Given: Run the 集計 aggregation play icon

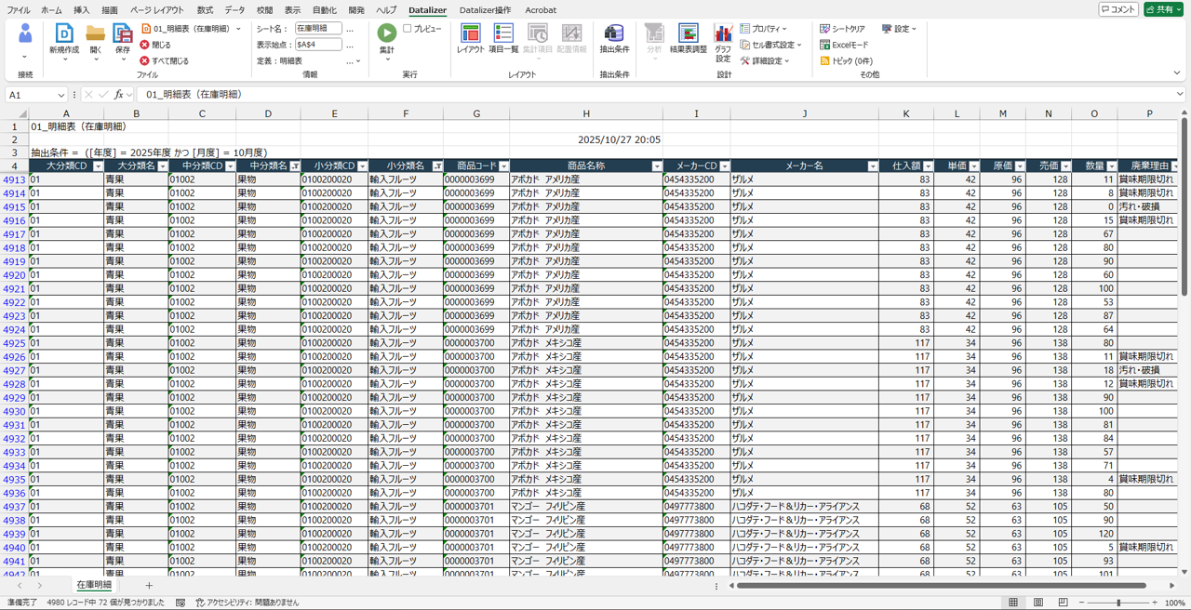Looking at the screenshot, I should (x=386, y=33).
